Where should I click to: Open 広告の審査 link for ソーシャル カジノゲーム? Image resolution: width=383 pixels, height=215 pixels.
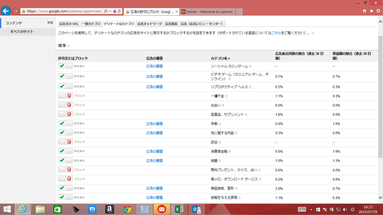[x=154, y=66]
